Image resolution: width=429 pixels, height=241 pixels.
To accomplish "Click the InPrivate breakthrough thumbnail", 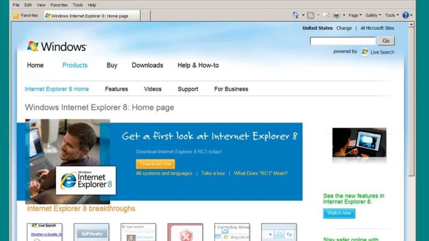I will tap(91, 232).
